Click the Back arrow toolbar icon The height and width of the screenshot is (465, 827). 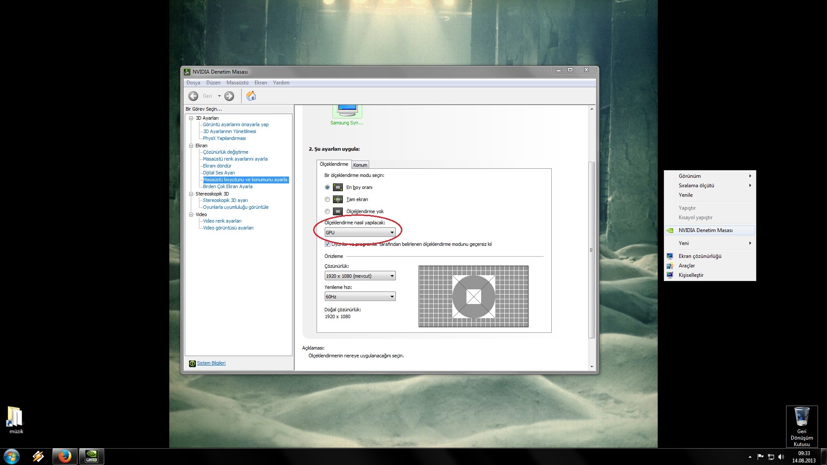coord(193,96)
